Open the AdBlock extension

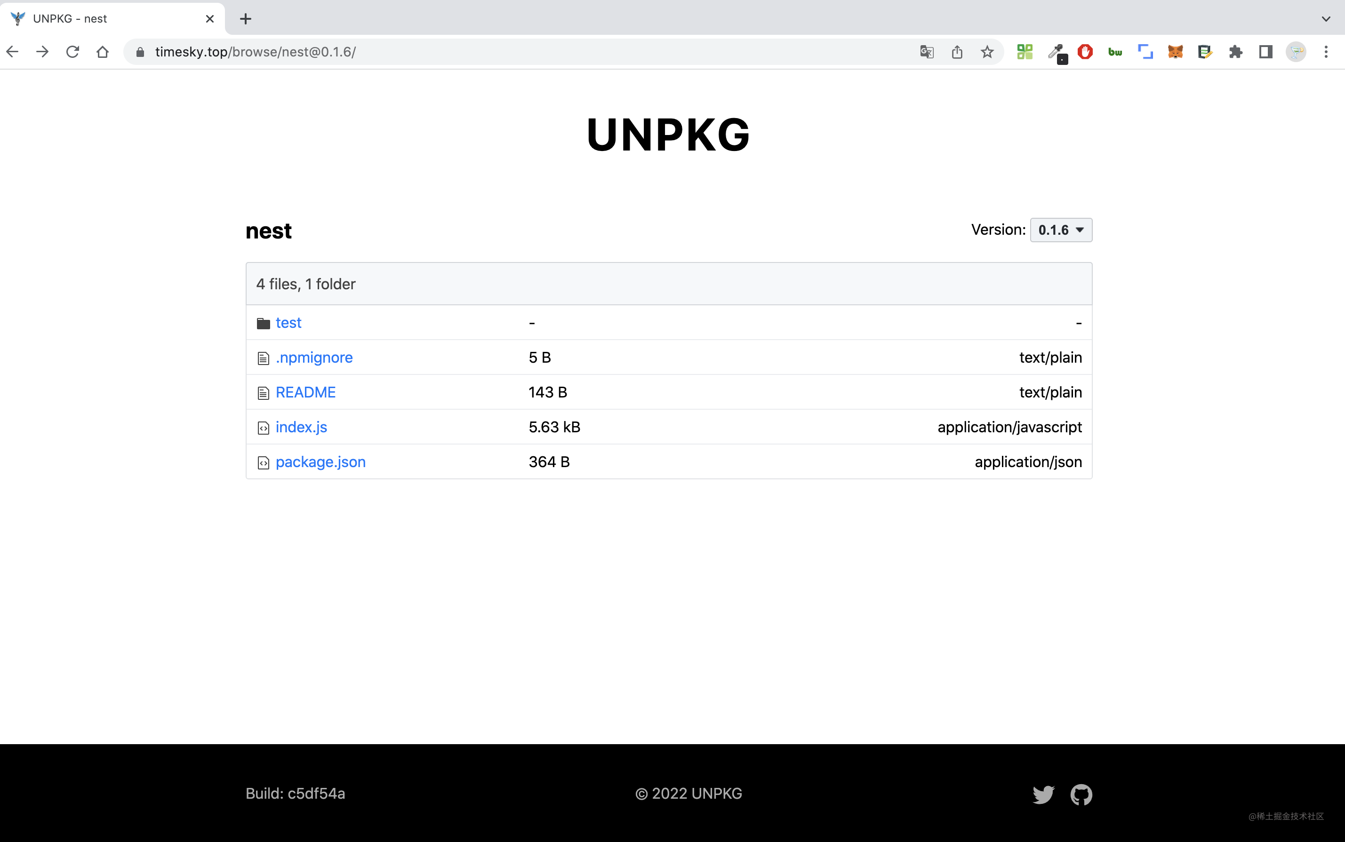tap(1085, 52)
